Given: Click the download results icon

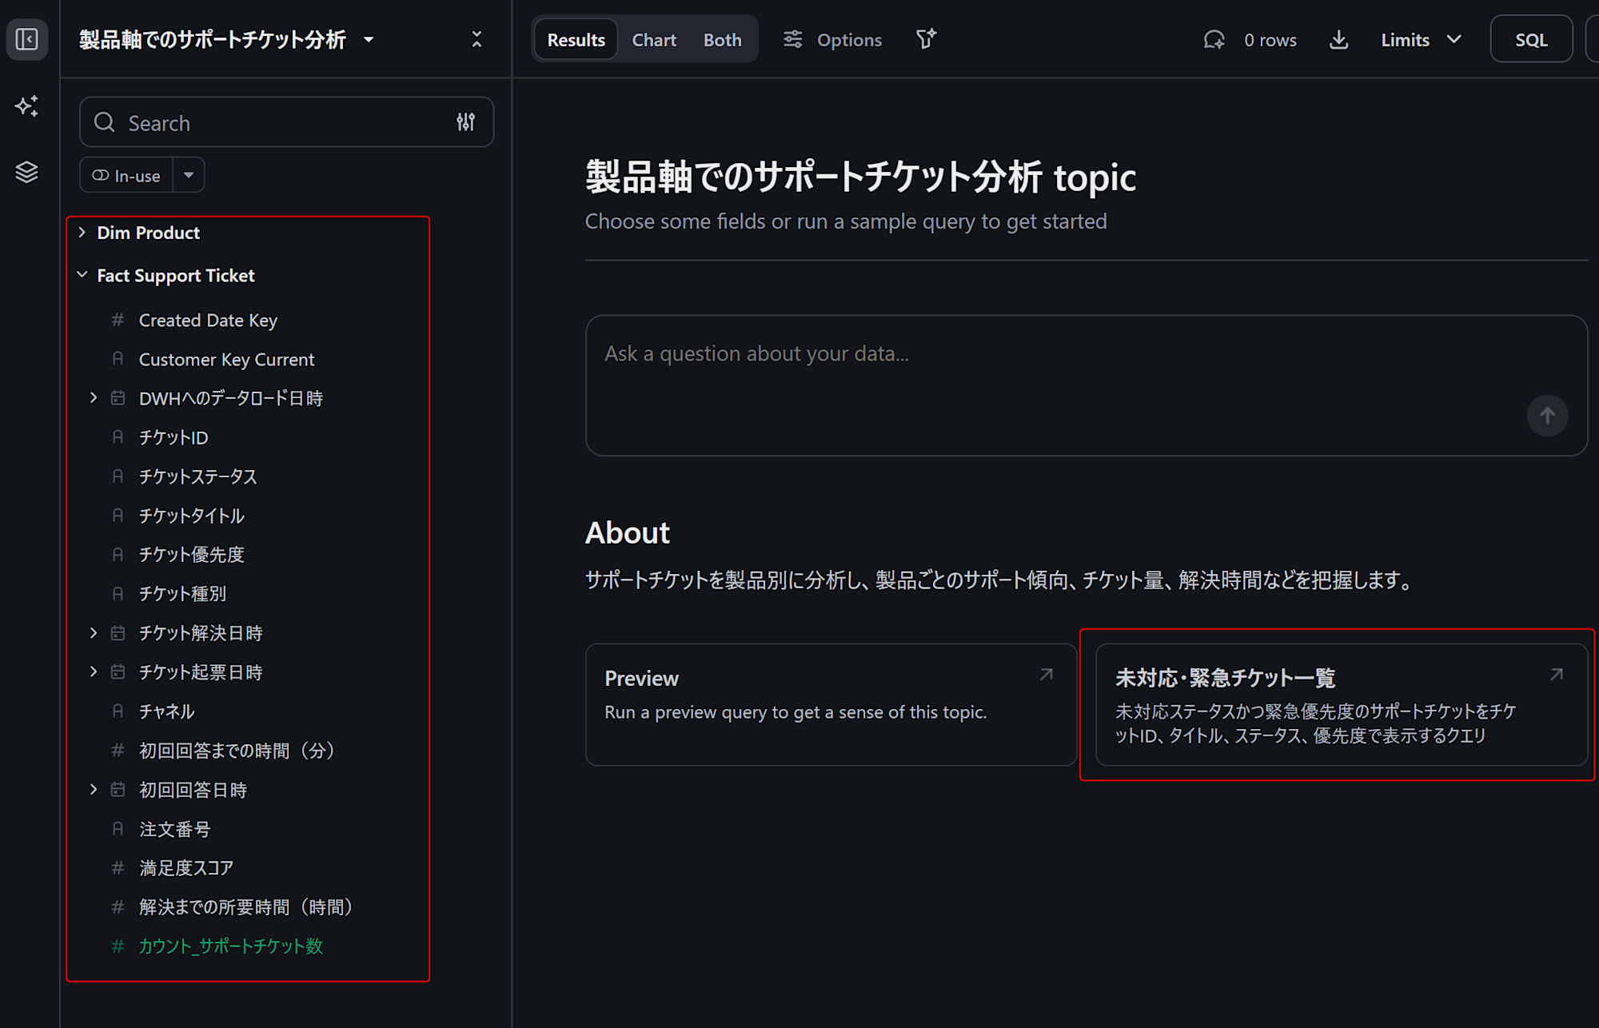Looking at the screenshot, I should pos(1338,40).
